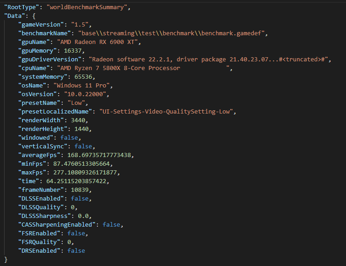Click the "DLSSSharpness" key
346x266 pixels.
pyautogui.click(x=45, y=216)
